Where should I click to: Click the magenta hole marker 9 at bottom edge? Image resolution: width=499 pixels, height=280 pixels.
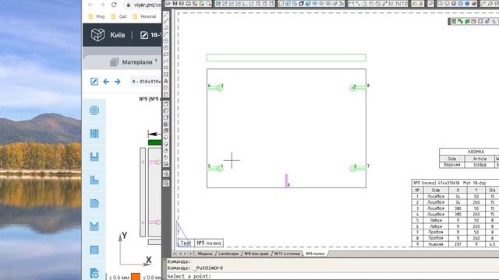287,181
